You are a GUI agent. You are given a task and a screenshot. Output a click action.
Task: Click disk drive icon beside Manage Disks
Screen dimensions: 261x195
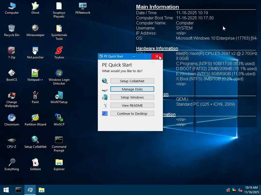coord(105,90)
